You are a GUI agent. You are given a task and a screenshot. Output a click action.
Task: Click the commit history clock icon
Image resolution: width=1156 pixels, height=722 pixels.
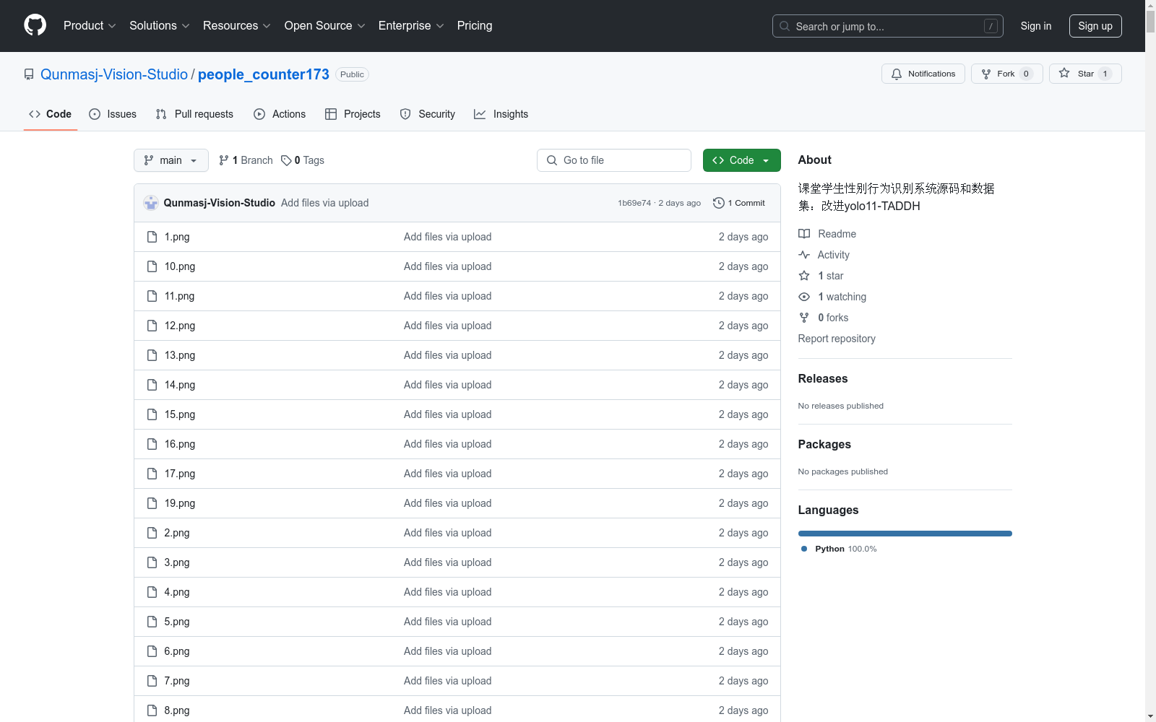pyautogui.click(x=718, y=203)
